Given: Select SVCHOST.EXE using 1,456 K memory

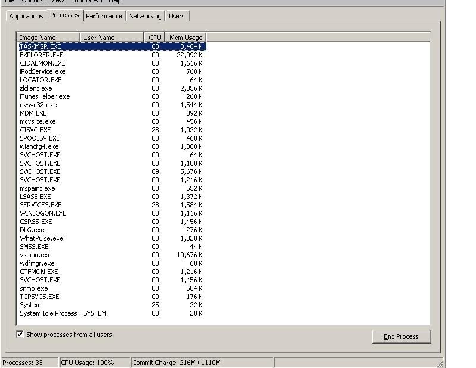Looking at the screenshot, I should (112, 280).
